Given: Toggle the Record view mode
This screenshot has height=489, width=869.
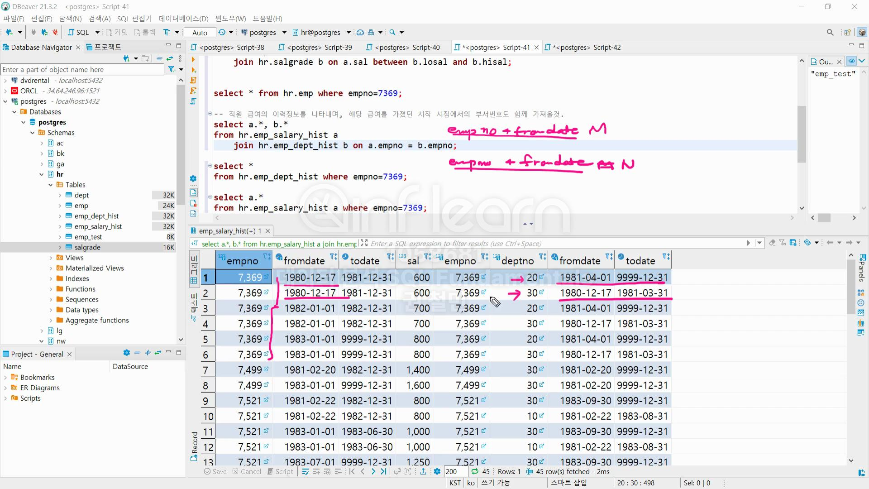Looking at the screenshot, I should (194, 446).
